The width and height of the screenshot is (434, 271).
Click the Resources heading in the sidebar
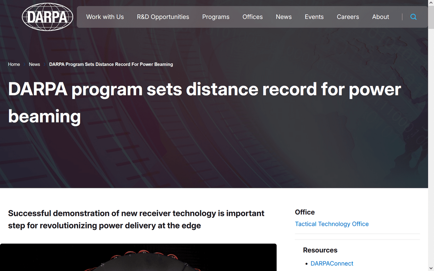[320, 250]
